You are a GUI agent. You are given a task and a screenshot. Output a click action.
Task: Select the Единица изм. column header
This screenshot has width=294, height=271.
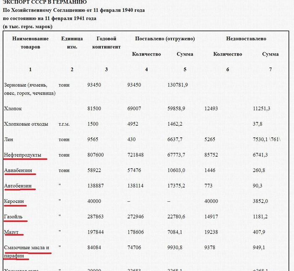coord(72,42)
